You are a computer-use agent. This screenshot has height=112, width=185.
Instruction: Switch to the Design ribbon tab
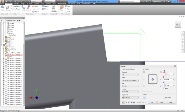(23, 4)
